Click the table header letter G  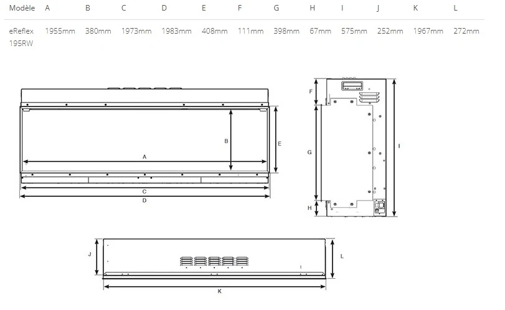point(276,8)
